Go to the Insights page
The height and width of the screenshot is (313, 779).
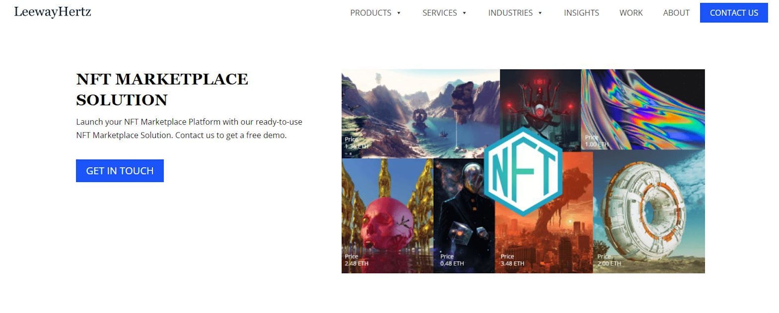coord(581,13)
